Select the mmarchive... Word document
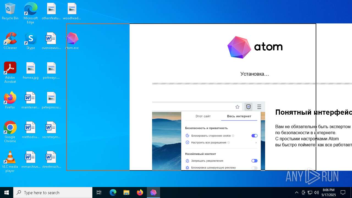 [31, 160]
